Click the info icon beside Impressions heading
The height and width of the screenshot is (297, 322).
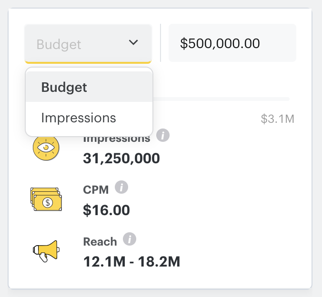[163, 136]
